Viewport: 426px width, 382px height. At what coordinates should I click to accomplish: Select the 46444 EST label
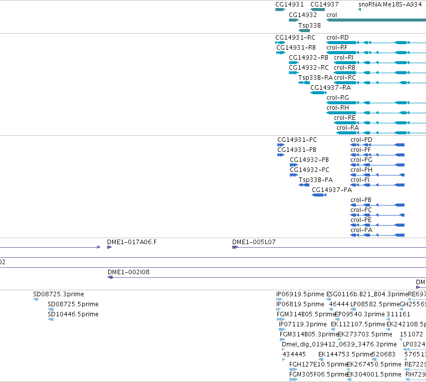pos(339,304)
